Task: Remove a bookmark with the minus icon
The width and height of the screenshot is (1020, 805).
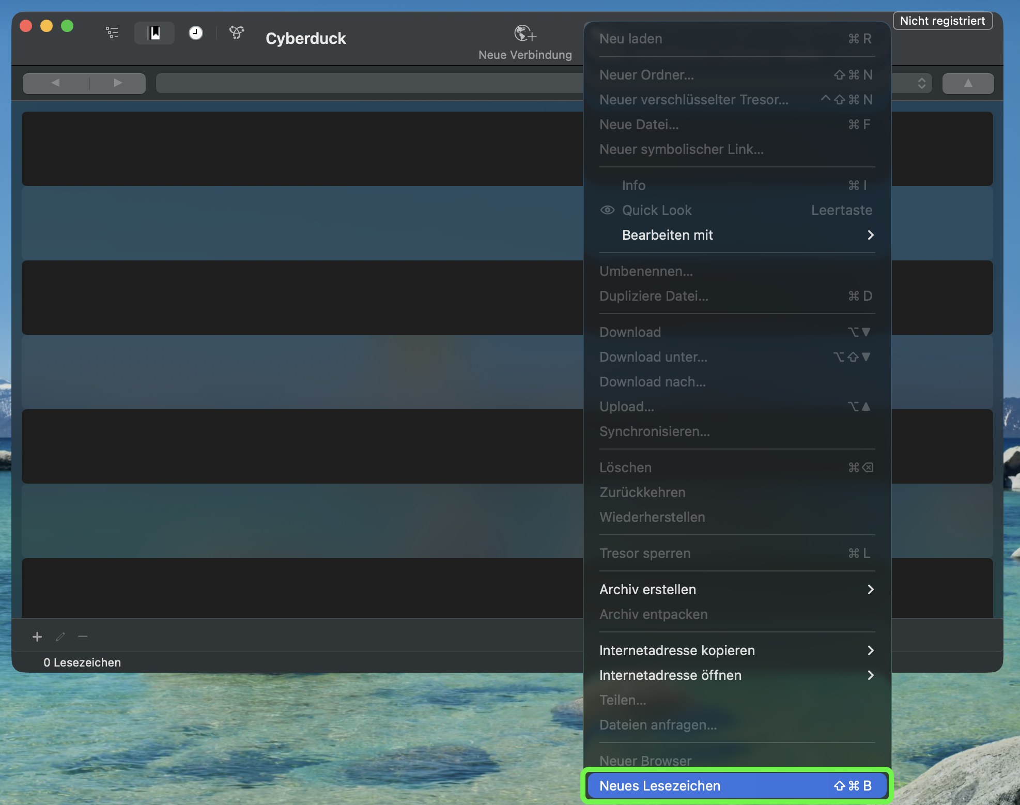Action: 83,637
